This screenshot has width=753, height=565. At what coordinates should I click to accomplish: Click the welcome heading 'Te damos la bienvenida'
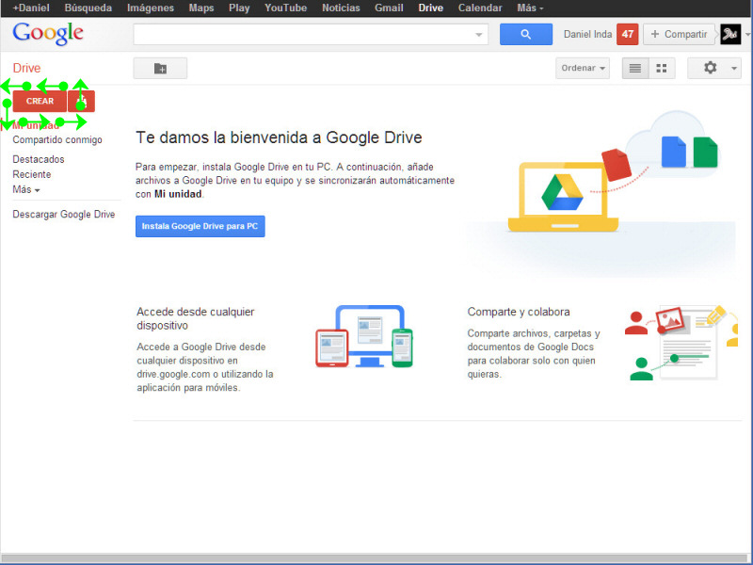[x=279, y=137]
